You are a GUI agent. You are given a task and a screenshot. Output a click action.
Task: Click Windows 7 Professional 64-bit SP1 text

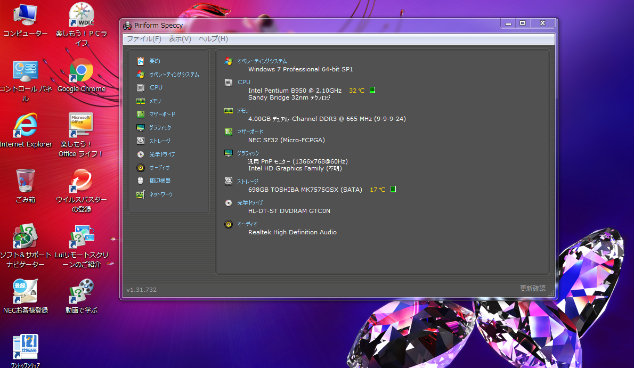(300, 69)
